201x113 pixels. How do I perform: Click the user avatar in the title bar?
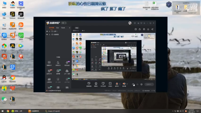coord(130,23)
